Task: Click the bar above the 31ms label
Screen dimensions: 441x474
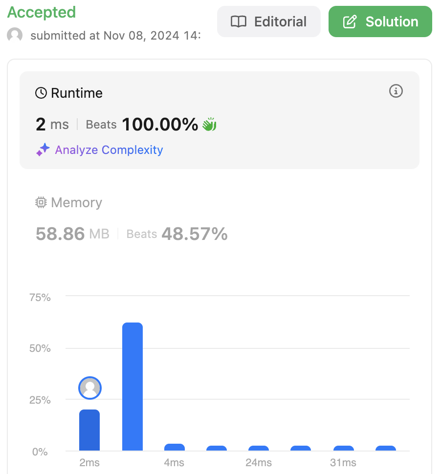Action: [343, 448]
